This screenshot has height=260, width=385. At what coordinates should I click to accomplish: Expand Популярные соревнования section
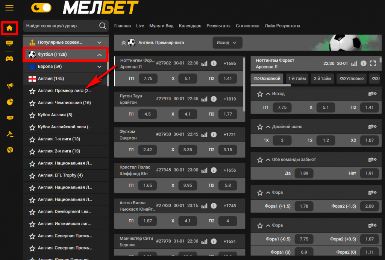coord(65,42)
